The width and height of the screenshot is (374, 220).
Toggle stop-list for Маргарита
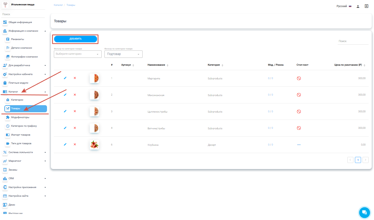pos(299,78)
